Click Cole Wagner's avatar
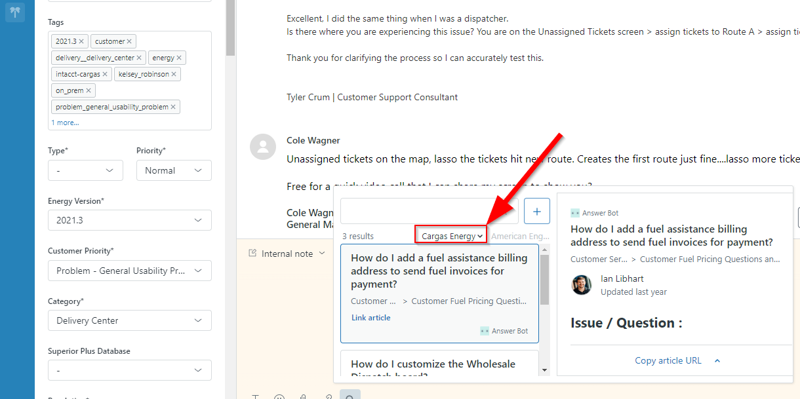 (263, 147)
